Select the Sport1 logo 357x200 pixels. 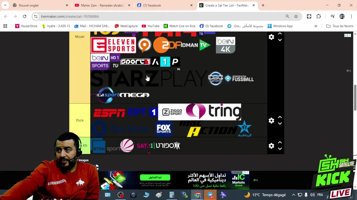click(135, 62)
